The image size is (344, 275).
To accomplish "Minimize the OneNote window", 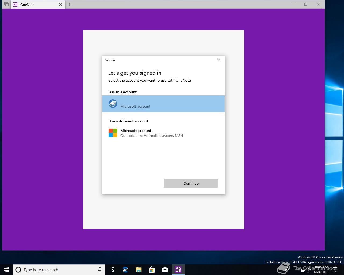I will pyautogui.click(x=293, y=4).
